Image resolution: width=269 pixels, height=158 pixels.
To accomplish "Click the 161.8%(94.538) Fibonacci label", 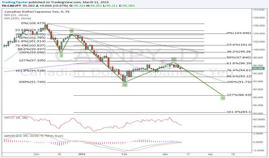I will click(x=31, y=71).
